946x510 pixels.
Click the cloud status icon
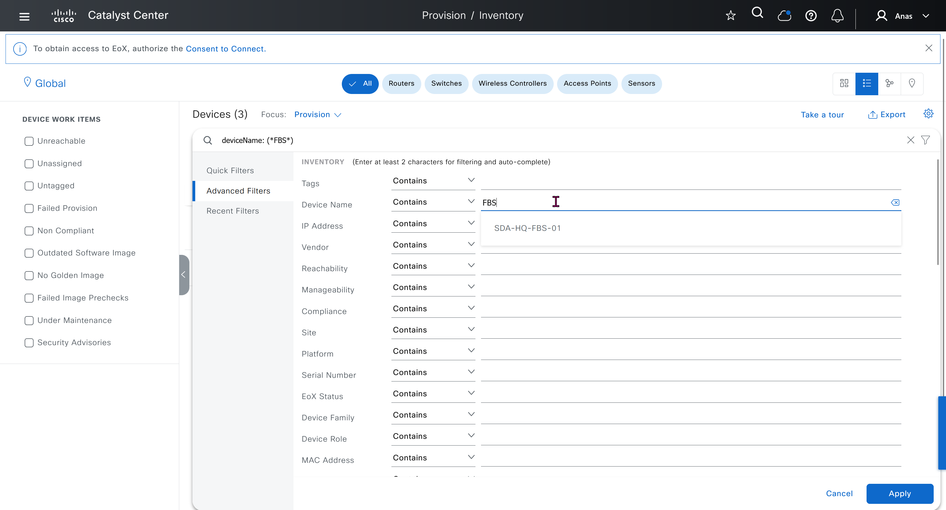tap(784, 16)
